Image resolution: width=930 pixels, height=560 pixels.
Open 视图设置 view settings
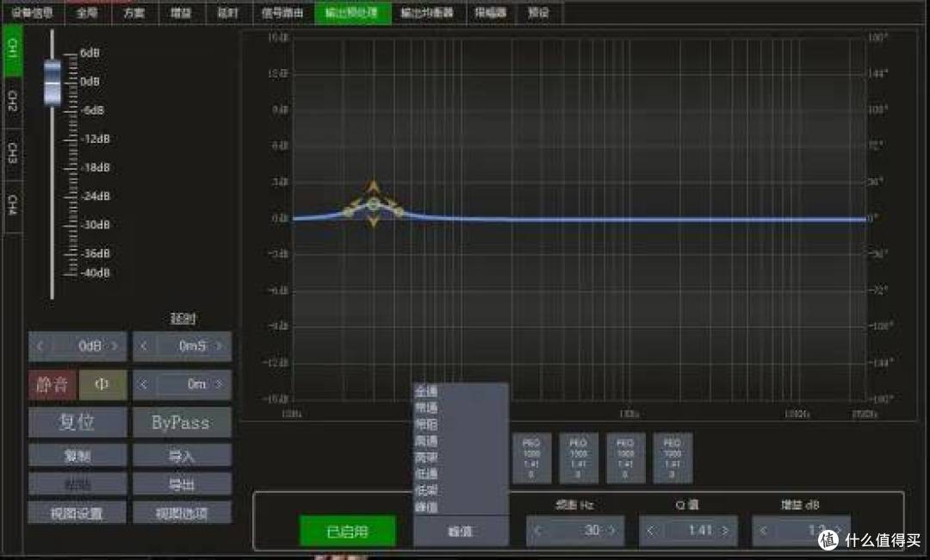click(77, 513)
